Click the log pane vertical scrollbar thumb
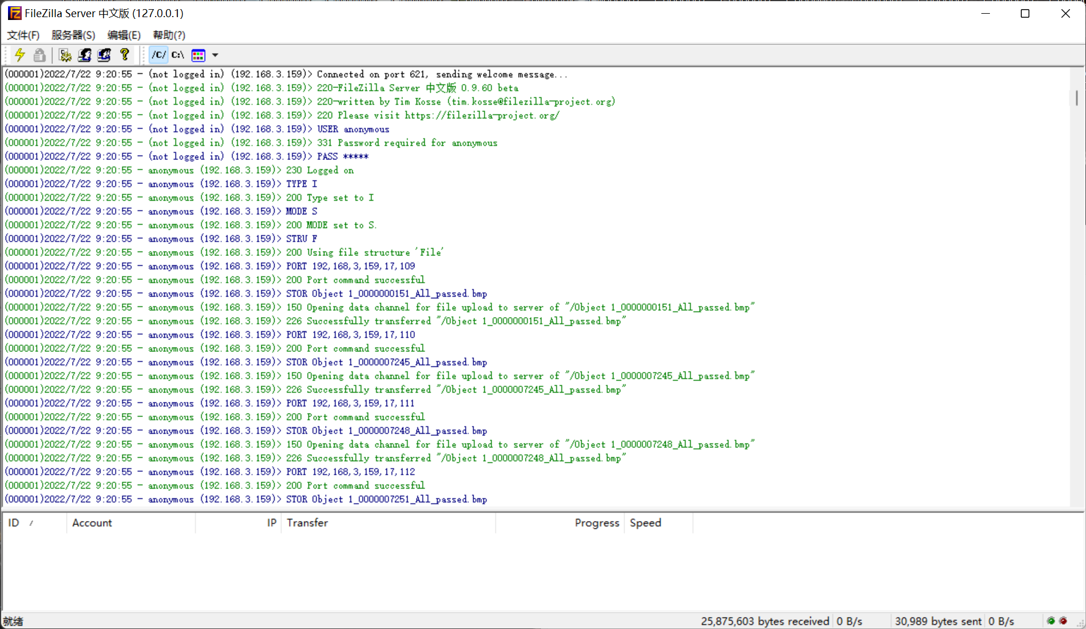This screenshot has width=1086, height=629. coord(1077,98)
